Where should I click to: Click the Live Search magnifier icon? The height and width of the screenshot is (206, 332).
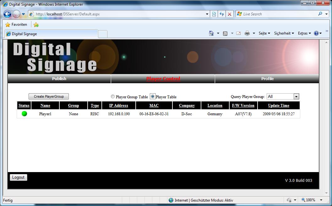pyautogui.click(x=320, y=14)
